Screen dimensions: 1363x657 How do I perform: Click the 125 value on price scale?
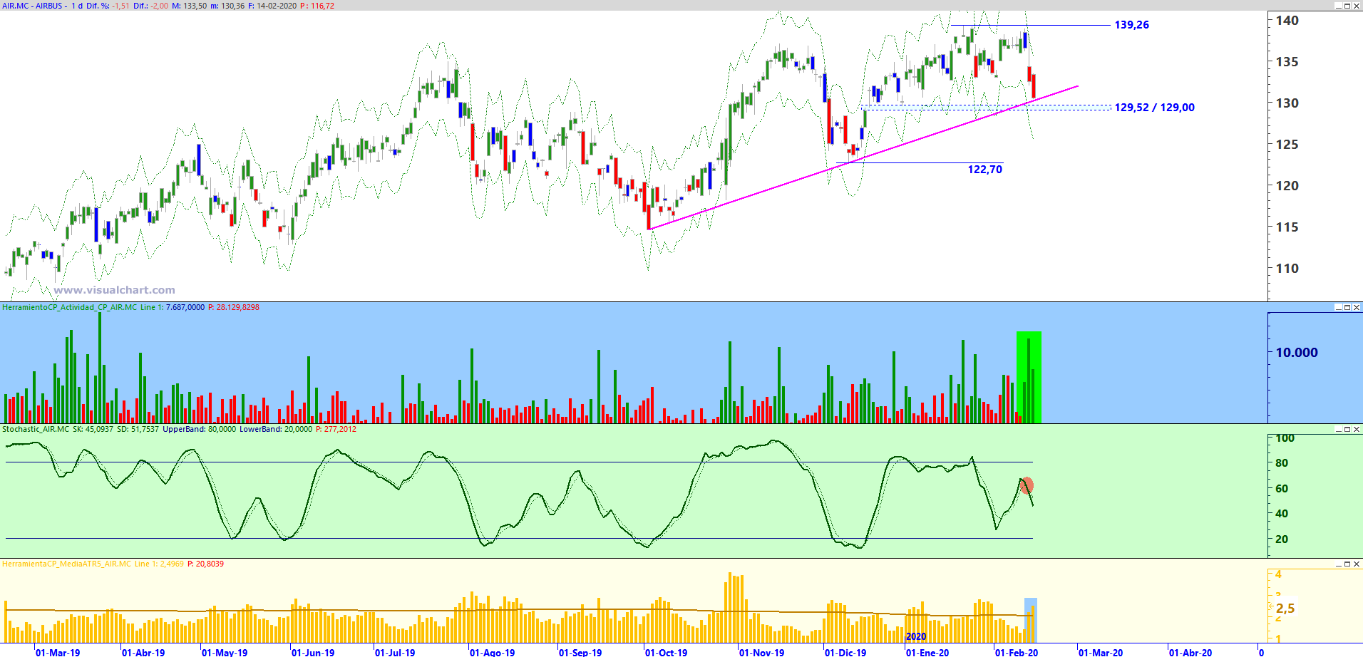click(x=1287, y=145)
